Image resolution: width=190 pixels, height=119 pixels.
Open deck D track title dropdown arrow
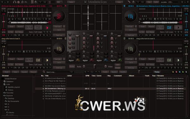[185, 38]
